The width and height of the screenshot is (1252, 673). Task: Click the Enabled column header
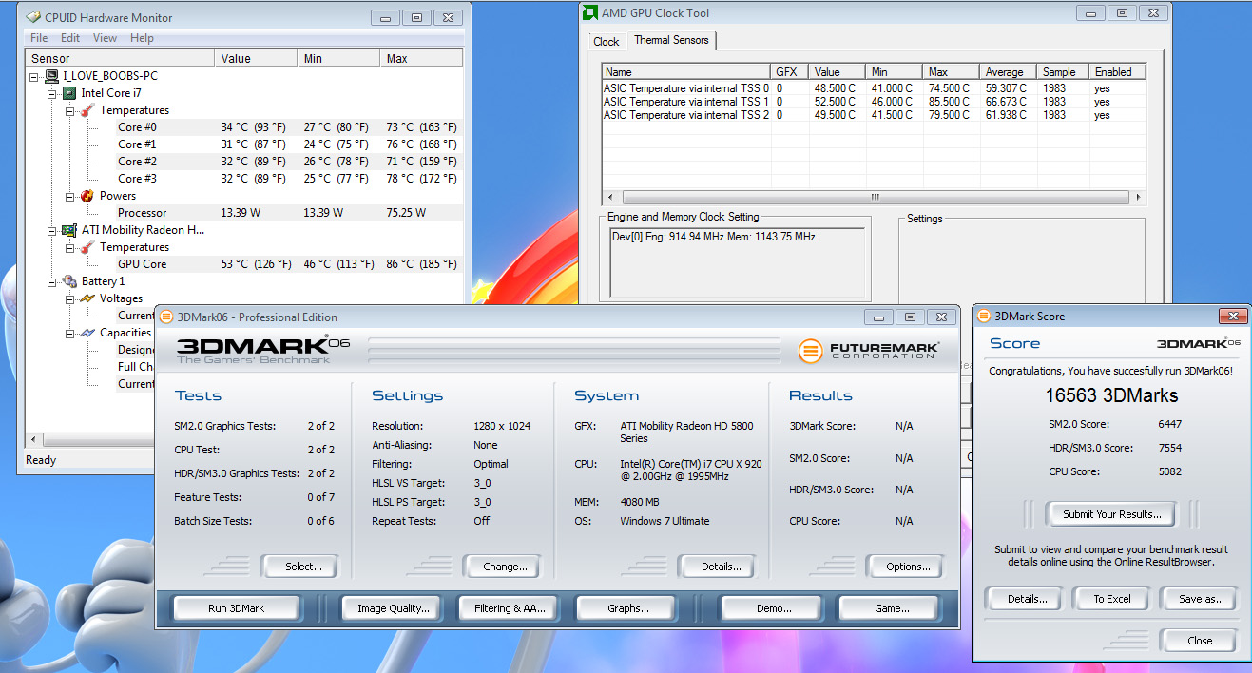1118,72
